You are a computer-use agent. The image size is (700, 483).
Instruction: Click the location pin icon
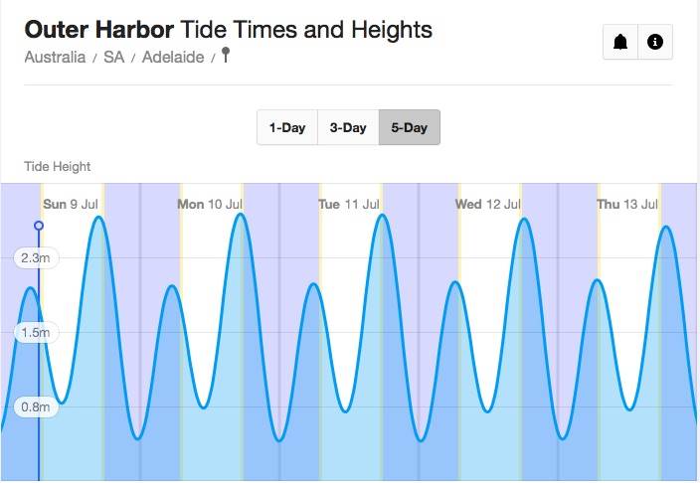point(226,56)
